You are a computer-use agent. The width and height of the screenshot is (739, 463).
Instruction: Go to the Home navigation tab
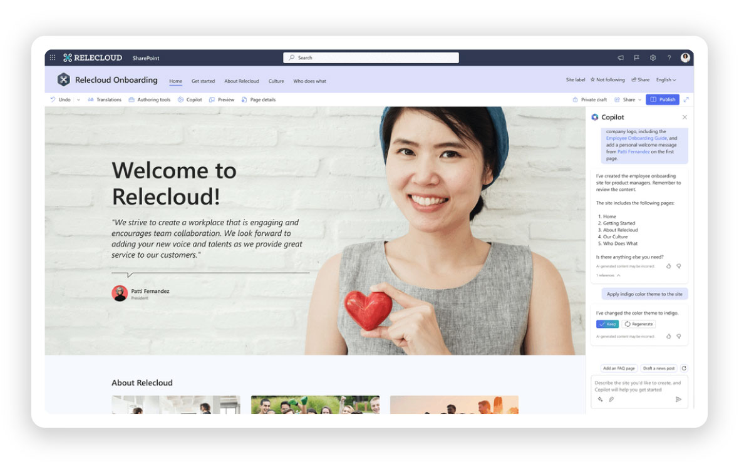click(x=175, y=81)
